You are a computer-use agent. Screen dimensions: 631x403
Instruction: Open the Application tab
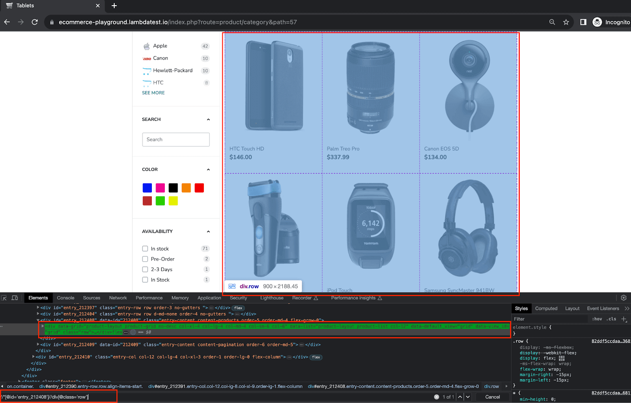coord(209,298)
